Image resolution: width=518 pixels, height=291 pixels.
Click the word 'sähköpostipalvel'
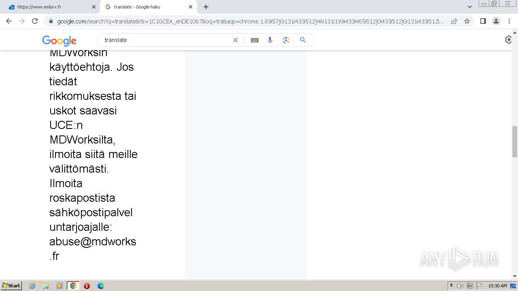tap(91, 213)
